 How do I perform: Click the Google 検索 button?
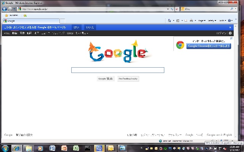(x=105, y=79)
